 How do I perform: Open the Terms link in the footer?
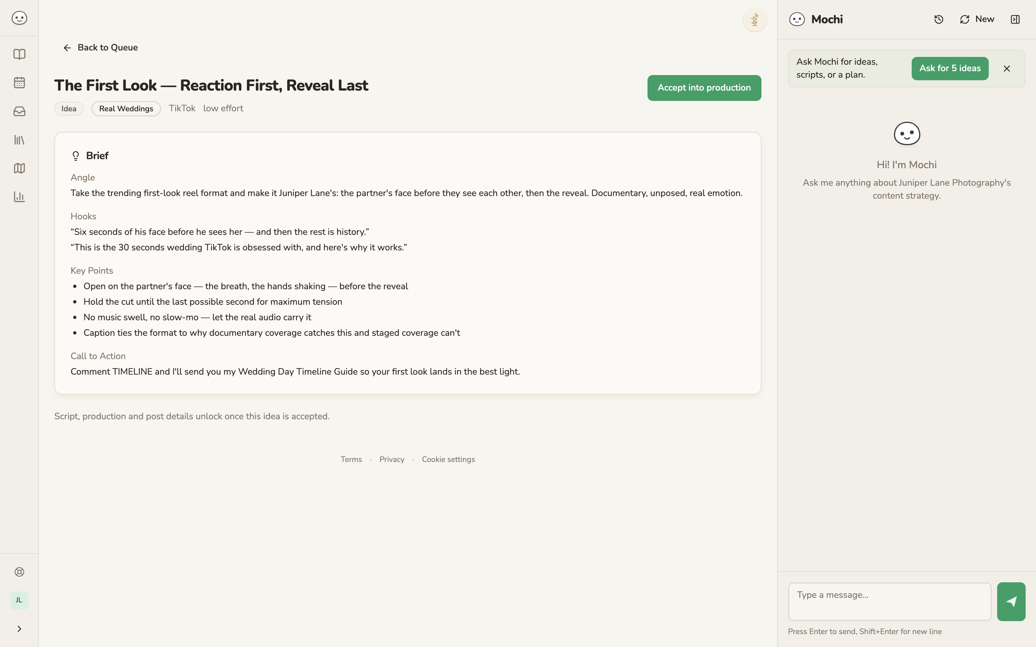(x=351, y=459)
